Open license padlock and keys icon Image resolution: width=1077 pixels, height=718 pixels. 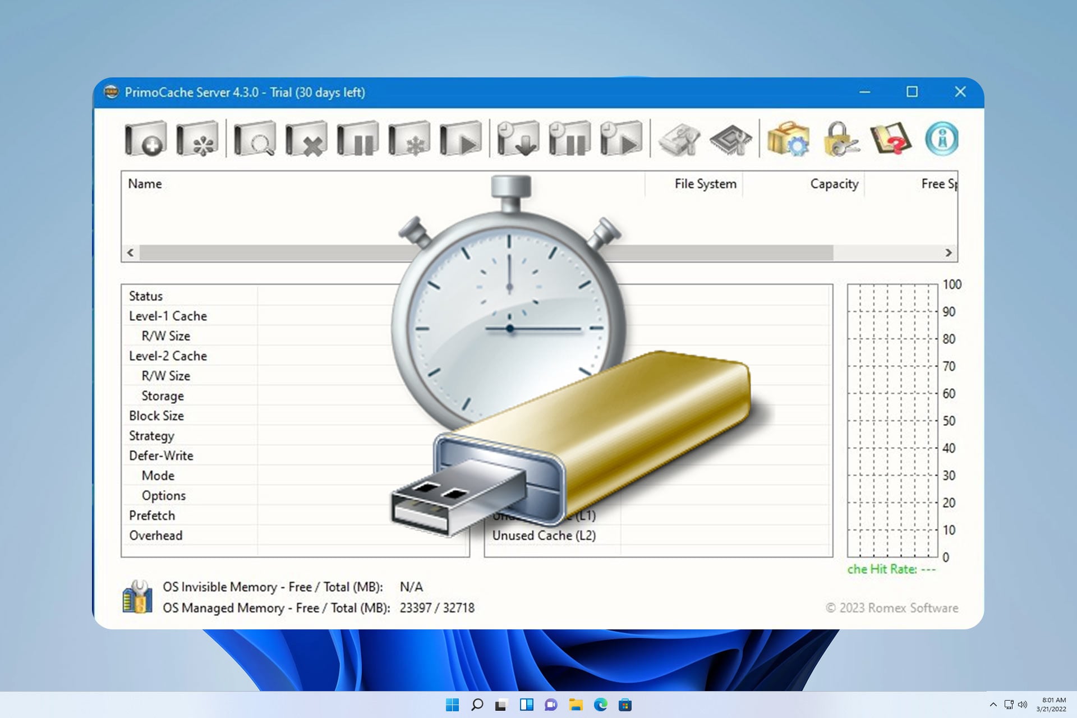pyautogui.click(x=840, y=139)
